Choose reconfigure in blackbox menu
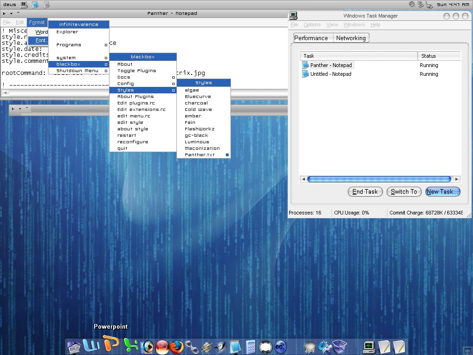 pyautogui.click(x=143, y=142)
